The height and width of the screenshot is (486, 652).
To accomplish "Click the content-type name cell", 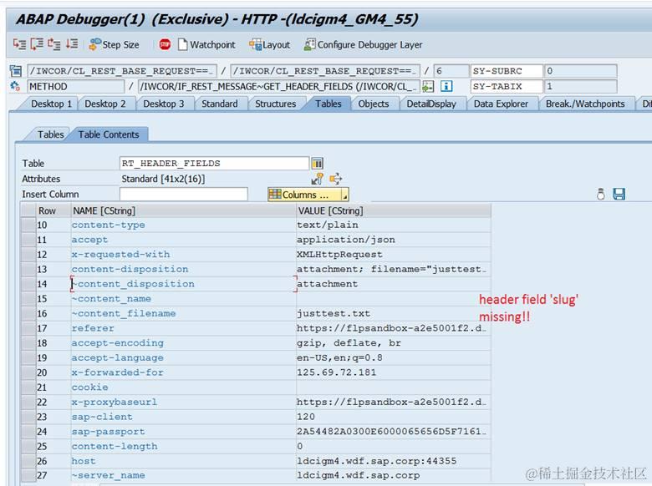I will pos(183,225).
